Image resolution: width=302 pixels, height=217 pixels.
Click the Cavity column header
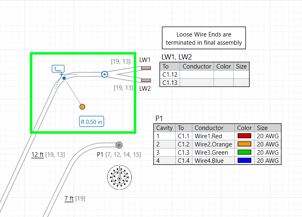tap(165, 128)
